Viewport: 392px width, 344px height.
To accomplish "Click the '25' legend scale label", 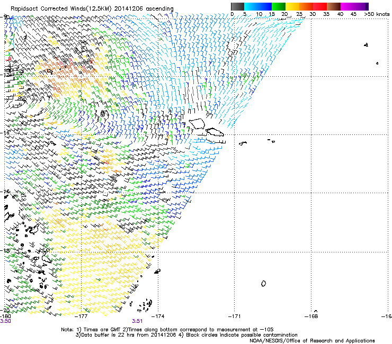I will coord(299,14).
